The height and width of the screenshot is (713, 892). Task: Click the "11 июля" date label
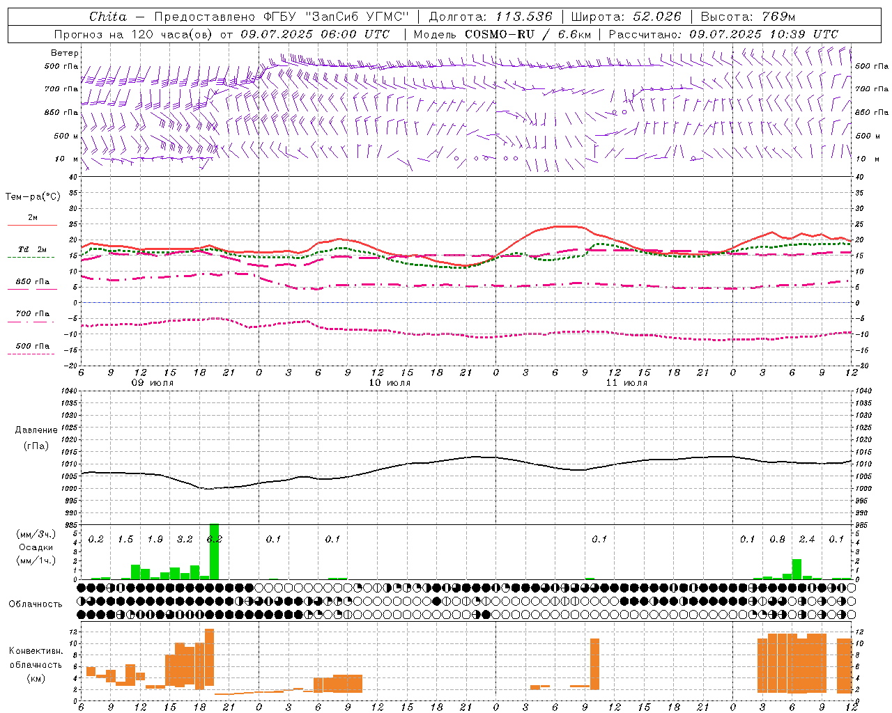[626, 383]
